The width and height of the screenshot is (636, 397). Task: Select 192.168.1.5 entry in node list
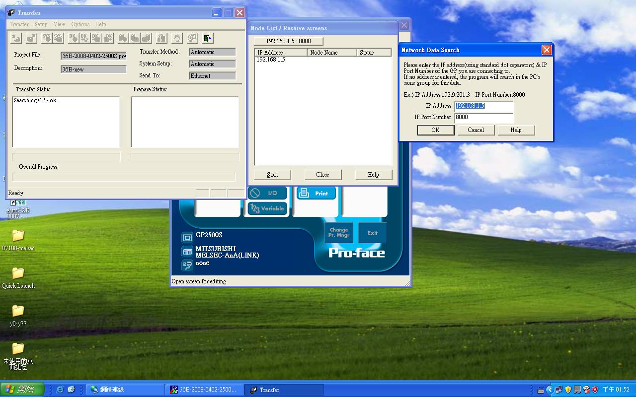[271, 60]
